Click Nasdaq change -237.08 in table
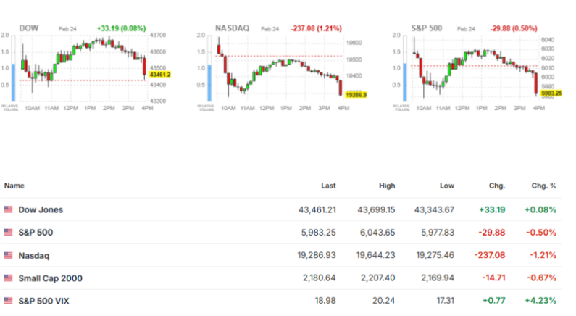This screenshot has width=576, height=316. (490, 255)
